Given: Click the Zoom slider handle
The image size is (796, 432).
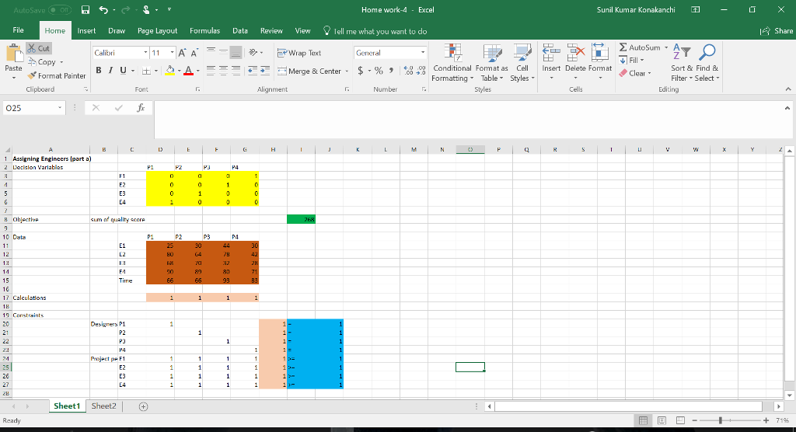Looking at the screenshot, I should coord(720,420).
